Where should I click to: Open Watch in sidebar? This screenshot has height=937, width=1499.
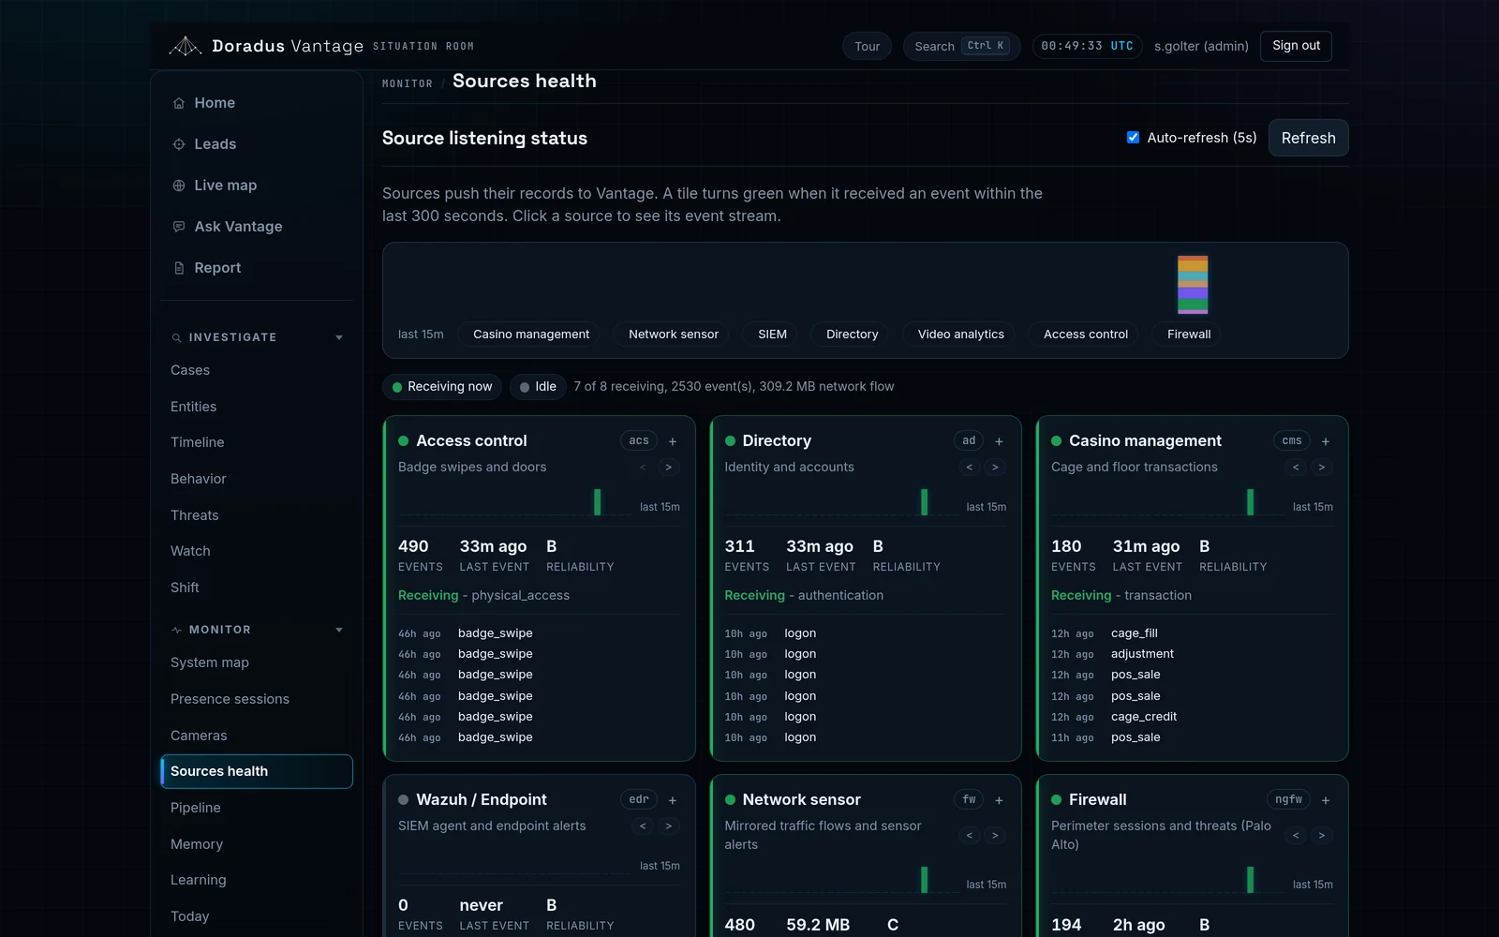(257, 551)
